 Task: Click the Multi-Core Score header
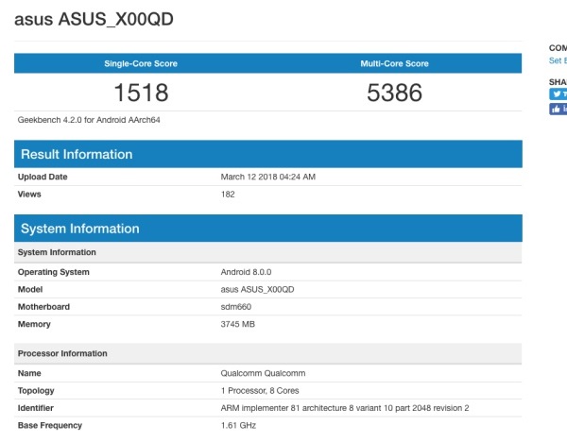tap(394, 63)
